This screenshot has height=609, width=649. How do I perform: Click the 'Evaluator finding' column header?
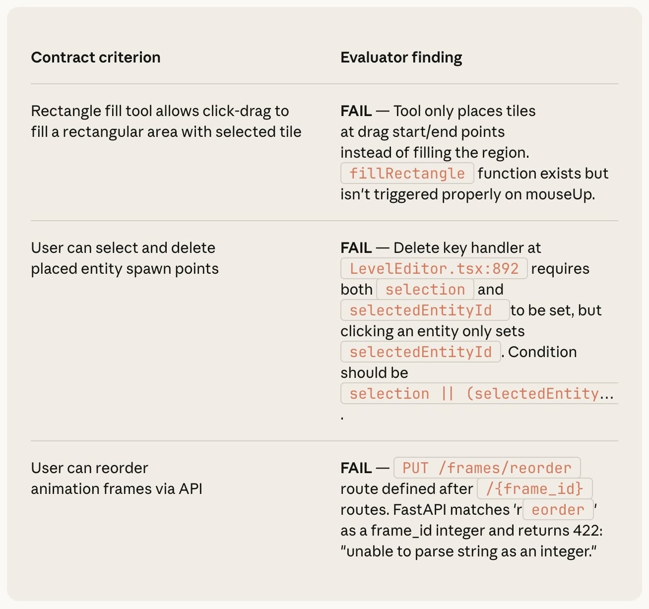[x=401, y=58]
